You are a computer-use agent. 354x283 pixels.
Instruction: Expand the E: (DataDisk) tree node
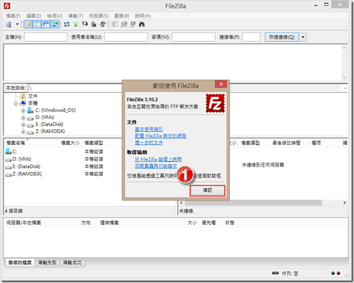pos(23,125)
